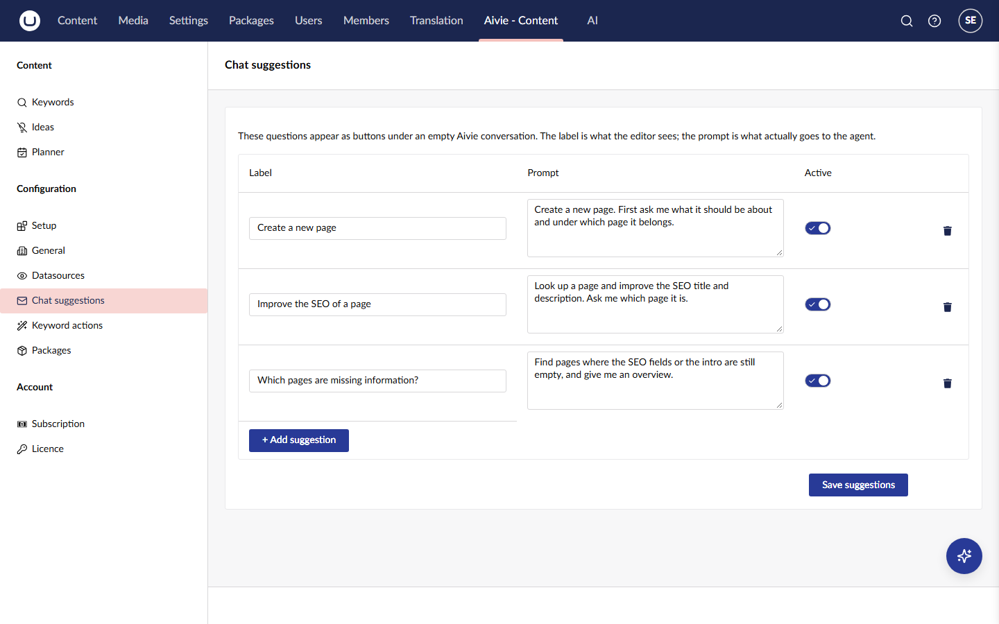This screenshot has height=624, width=999.
Task: Delete the 'Create a new page' suggestion
Action: [x=948, y=231]
